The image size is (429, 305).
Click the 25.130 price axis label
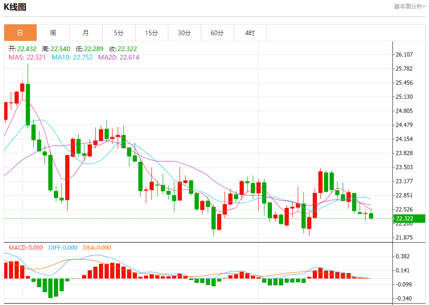coord(404,97)
